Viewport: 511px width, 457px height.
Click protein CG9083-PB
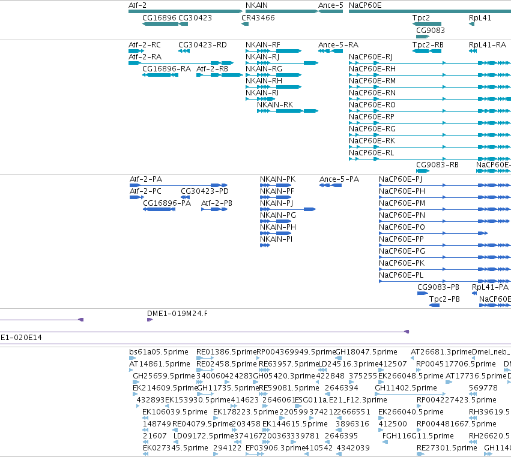coord(423,293)
